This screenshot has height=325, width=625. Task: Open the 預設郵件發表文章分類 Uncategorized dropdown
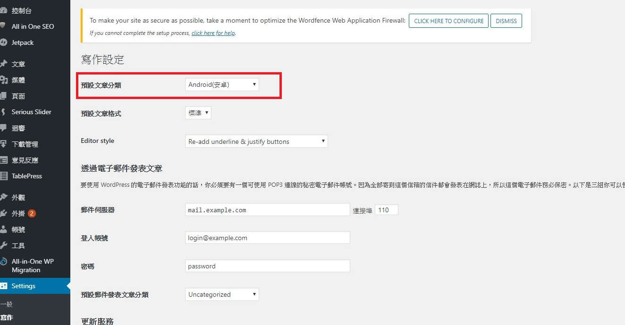tap(222, 294)
